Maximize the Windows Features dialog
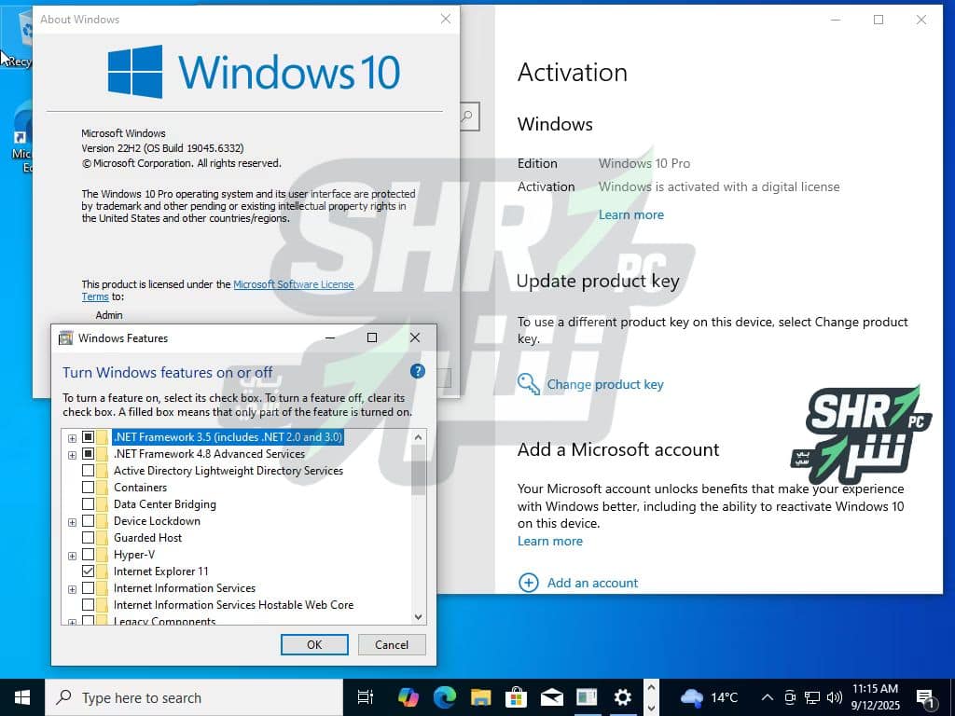Screen dimensions: 955x716 [372, 337]
